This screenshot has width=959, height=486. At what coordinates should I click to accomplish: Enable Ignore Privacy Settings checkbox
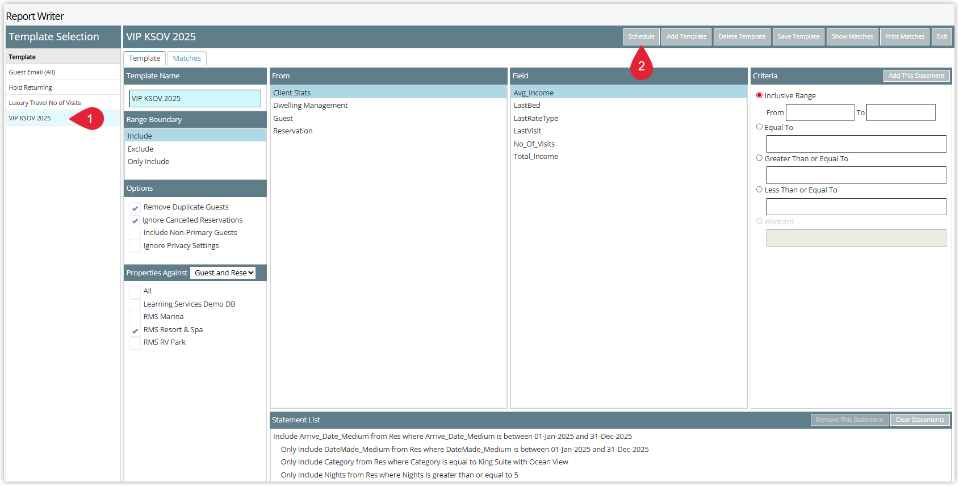click(x=135, y=246)
